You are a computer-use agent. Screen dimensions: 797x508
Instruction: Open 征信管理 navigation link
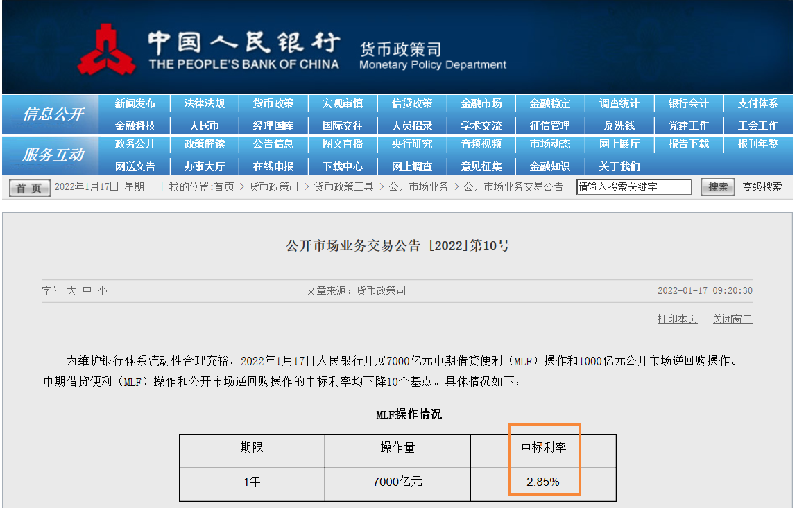coord(550,125)
